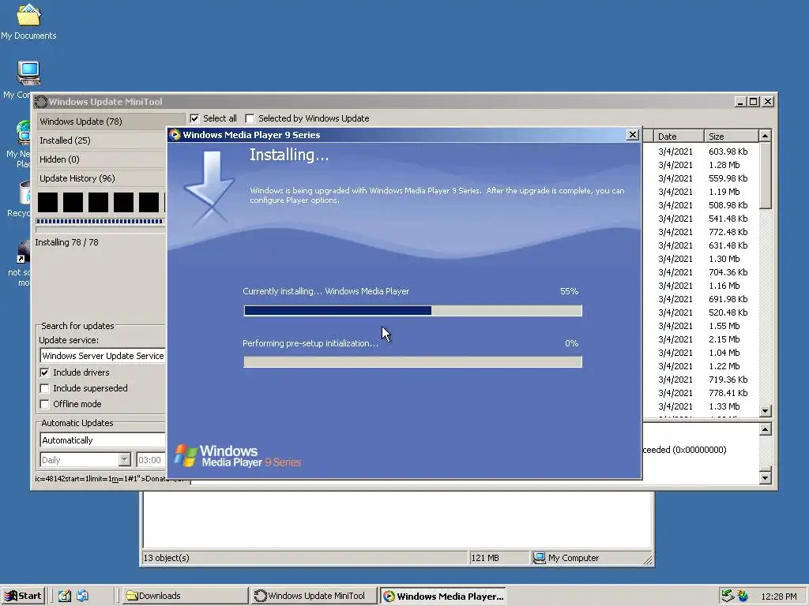Open the Update service dropdown
The width and height of the screenshot is (809, 606).
[102, 356]
